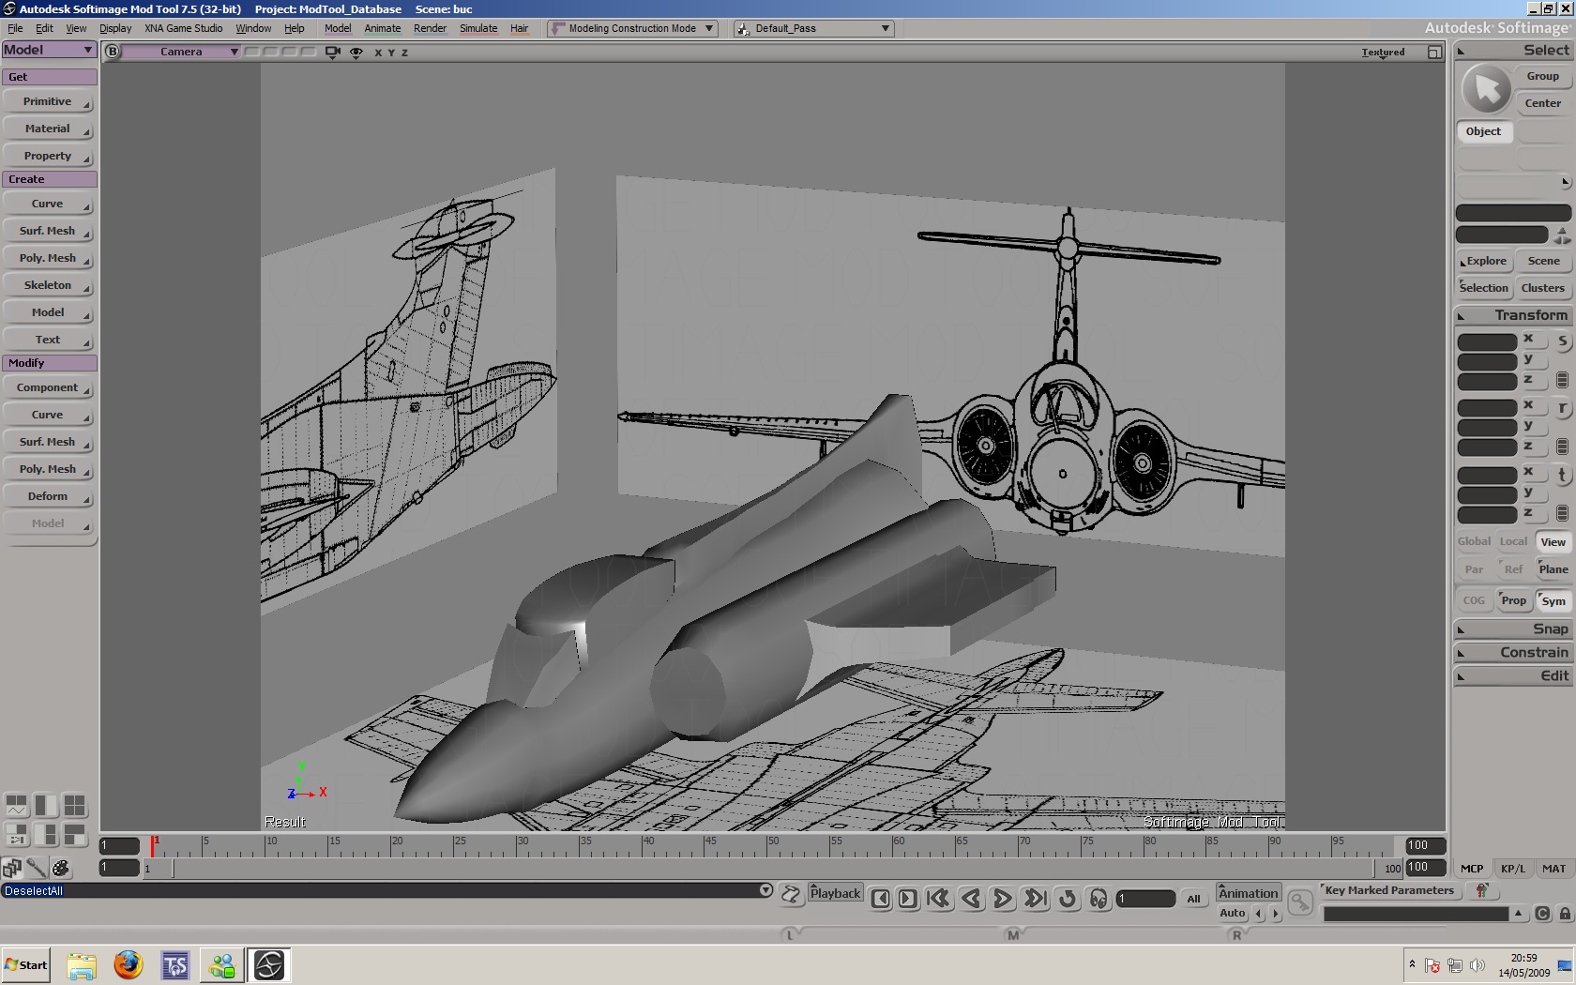Toggle the loop playback icon
This screenshot has height=985, width=1576.
1068,899
